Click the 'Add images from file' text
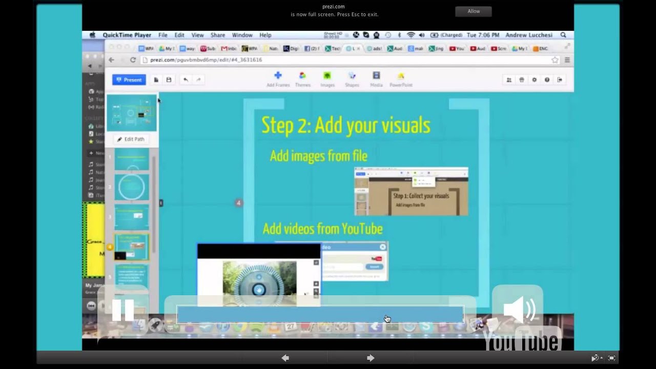Screen dimensions: 656x369 point(319,156)
